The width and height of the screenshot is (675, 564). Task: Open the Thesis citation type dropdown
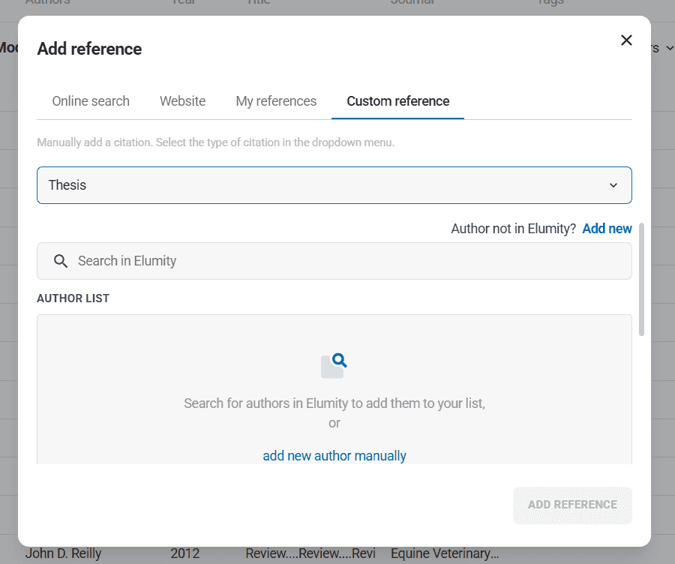point(334,185)
